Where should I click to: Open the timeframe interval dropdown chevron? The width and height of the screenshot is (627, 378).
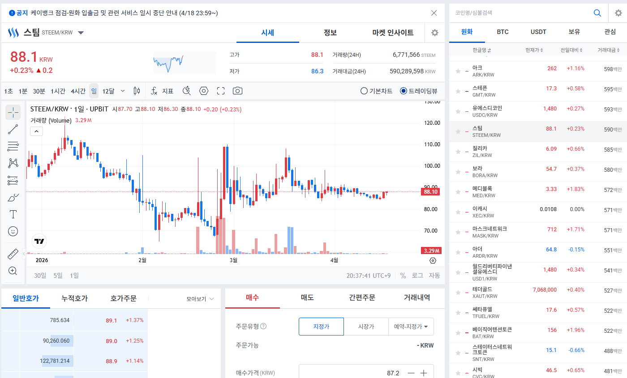(123, 91)
